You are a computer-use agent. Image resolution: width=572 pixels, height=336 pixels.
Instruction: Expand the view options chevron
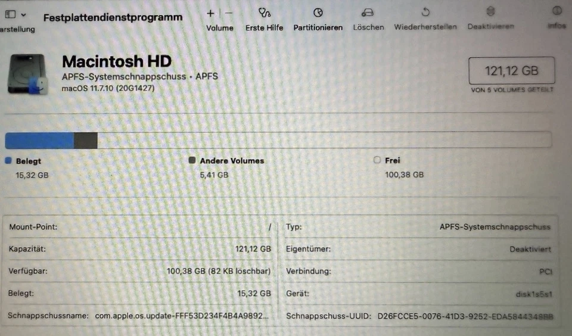24,15
